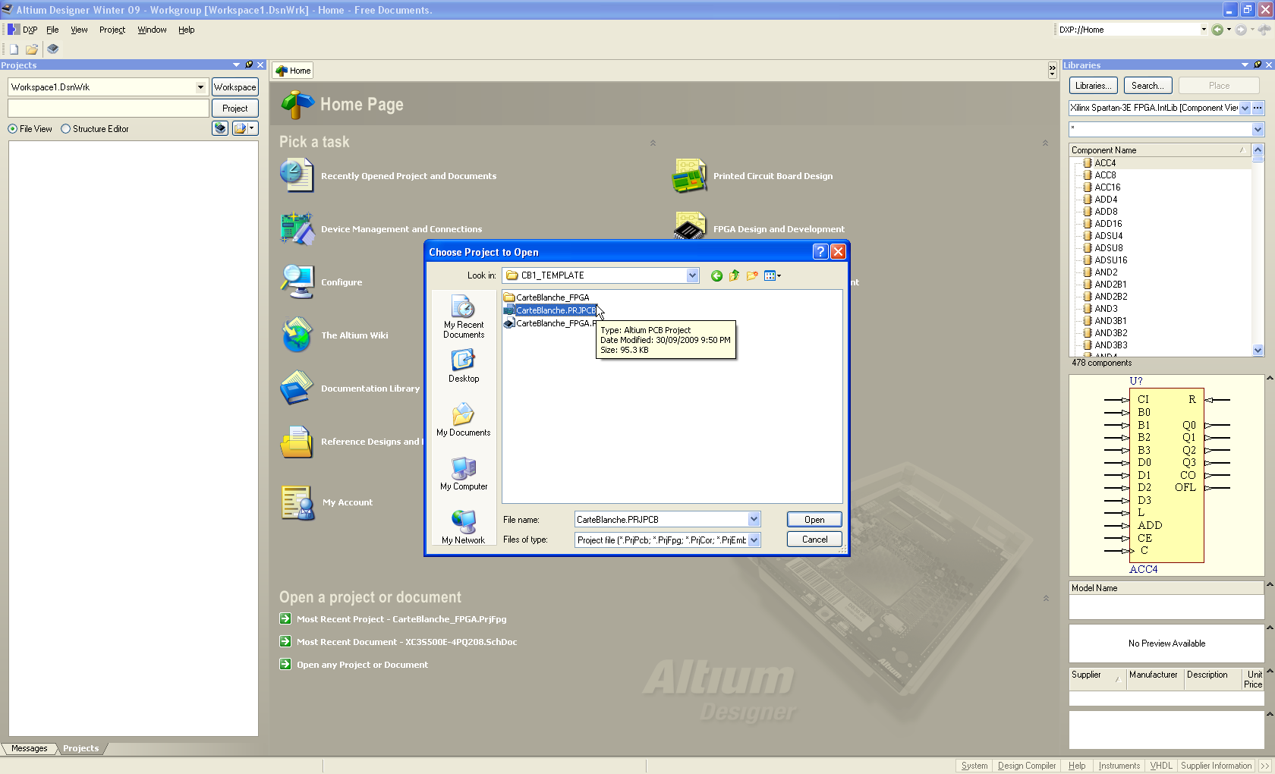1275x774 pixels.
Task: Pin the Projects panel using pushpin icon
Action: (x=249, y=64)
